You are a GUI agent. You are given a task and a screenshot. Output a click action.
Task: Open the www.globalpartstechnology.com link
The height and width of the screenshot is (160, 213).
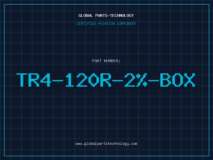(106, 144)
